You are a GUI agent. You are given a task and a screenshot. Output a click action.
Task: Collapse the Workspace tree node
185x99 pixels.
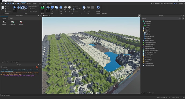click(142, 21)
